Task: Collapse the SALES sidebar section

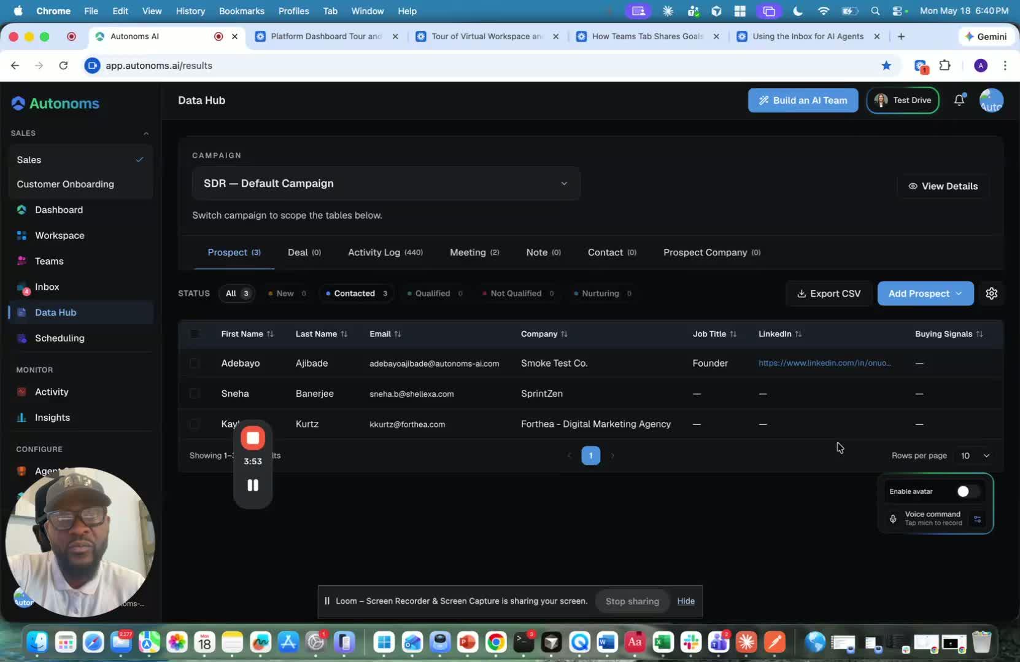Action: click(x=146, y=133)
